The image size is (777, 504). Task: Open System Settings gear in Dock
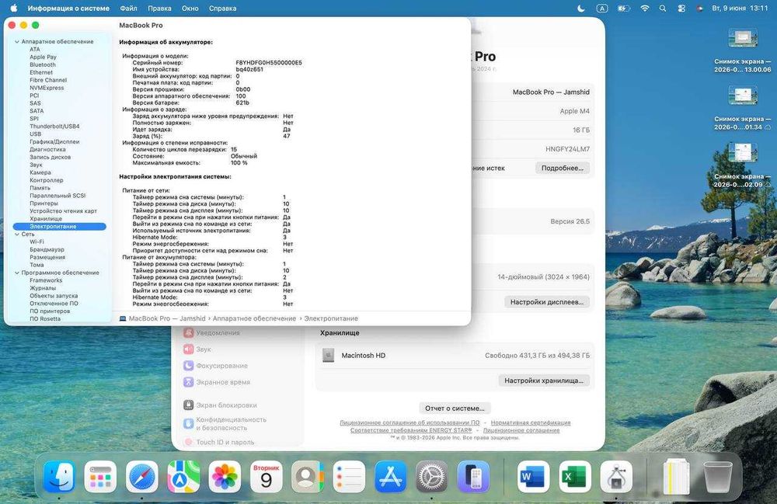click(x=431, y=478)
